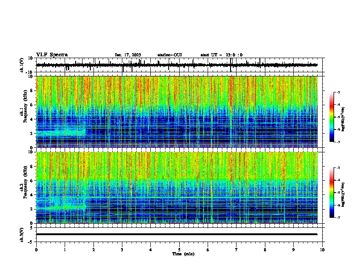Click the "VLF Spectra" plot title

[52, 55]
